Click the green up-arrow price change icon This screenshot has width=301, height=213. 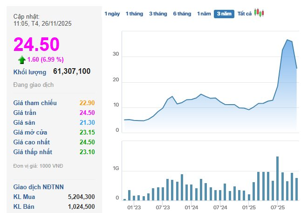coord(21,59)
